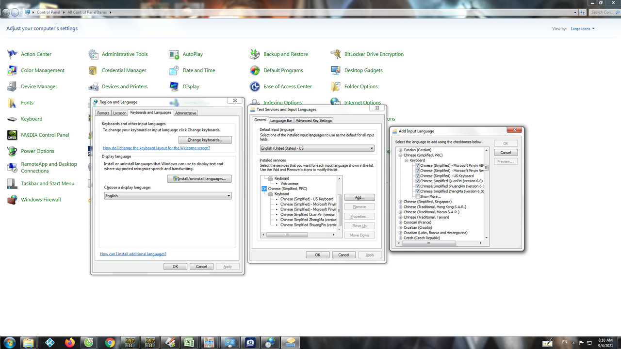Open Action Center in Control Panel
Screen dimensions: 621x349
(12, 54)
